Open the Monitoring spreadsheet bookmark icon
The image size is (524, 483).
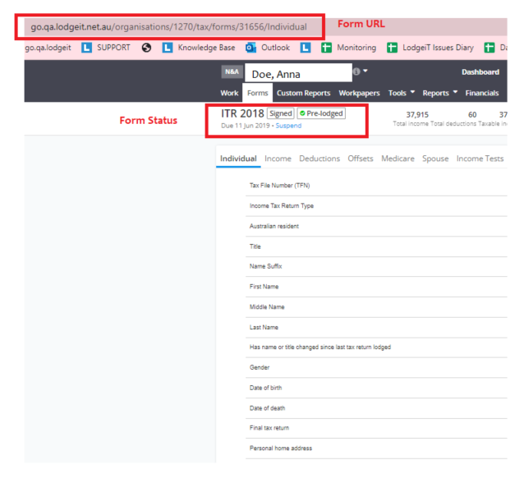tap(327, 48)
